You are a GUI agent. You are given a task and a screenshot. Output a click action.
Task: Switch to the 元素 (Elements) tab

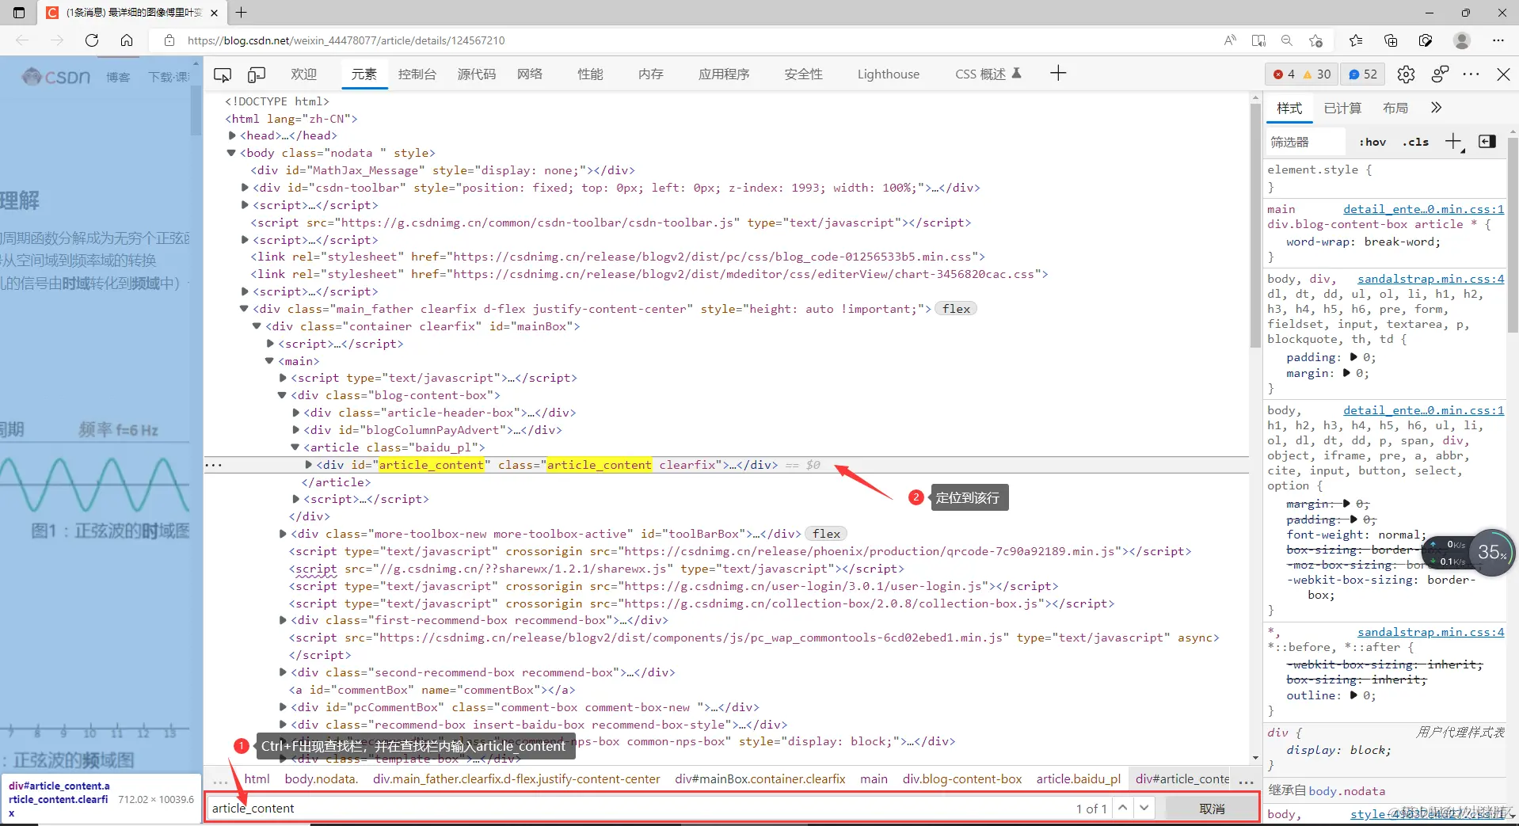[x=364, y=74]
